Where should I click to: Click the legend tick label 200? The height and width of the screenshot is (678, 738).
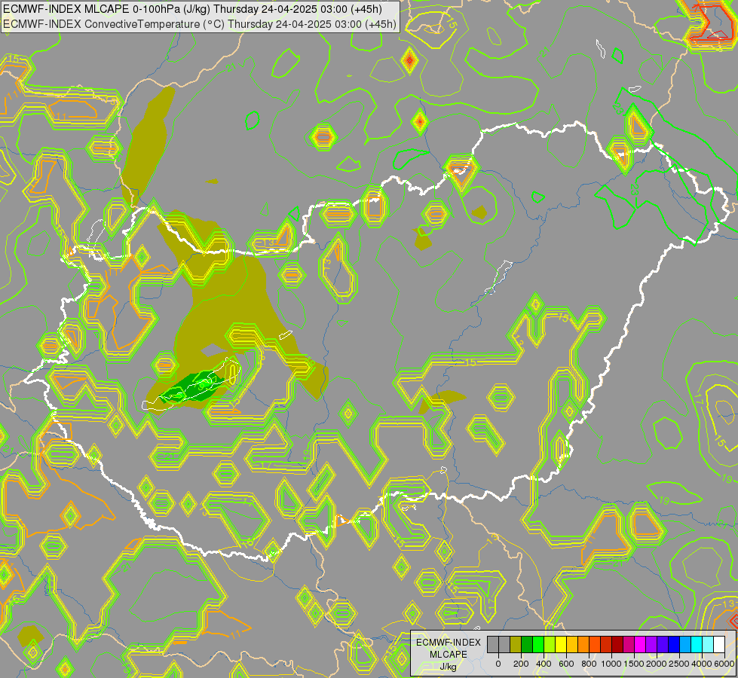point(521,664)
